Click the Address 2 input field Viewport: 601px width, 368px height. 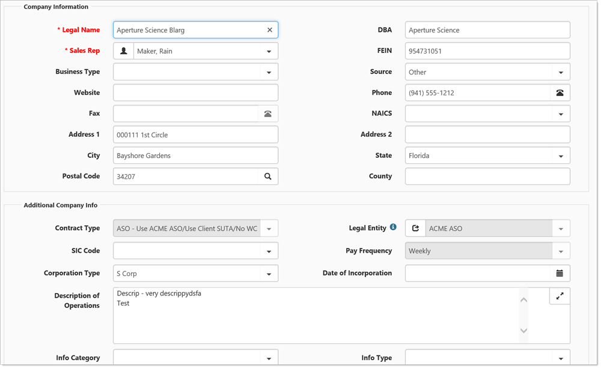487,134
